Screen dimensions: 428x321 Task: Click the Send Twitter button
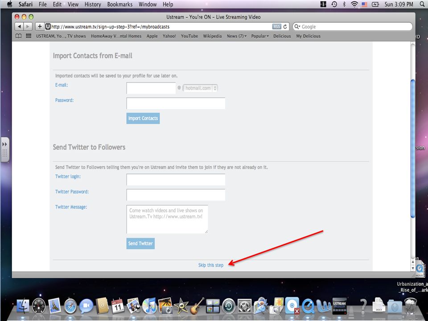click(140, 243)
